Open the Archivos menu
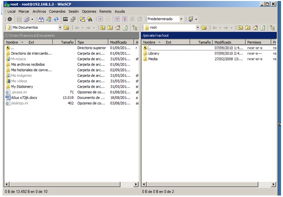The width and height of the screenshot is (283, 197). [x=39, y=11]
